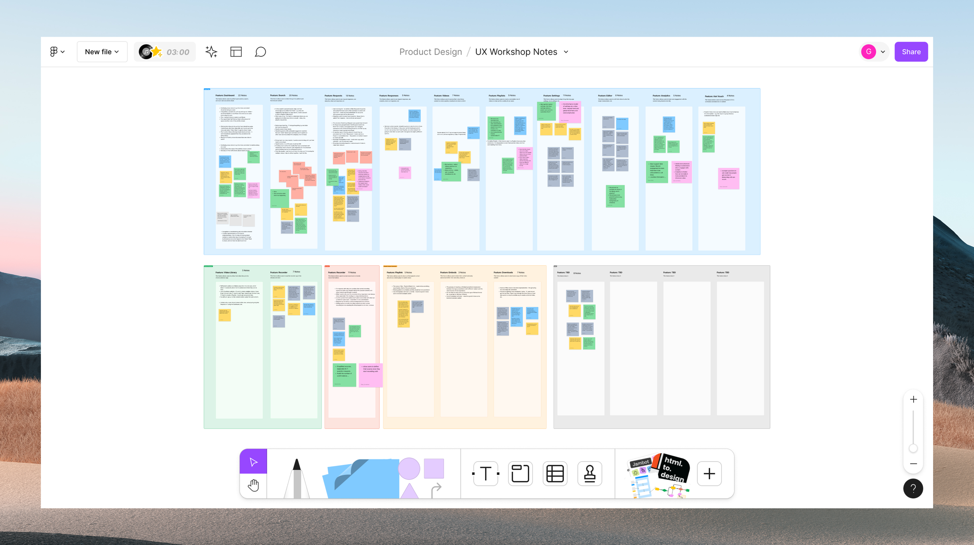Open the help question mark button

tap(913, 489)
